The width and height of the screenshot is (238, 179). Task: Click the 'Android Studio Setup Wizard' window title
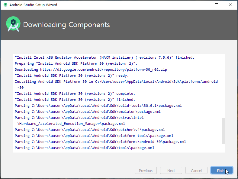(x=33, y=5)
